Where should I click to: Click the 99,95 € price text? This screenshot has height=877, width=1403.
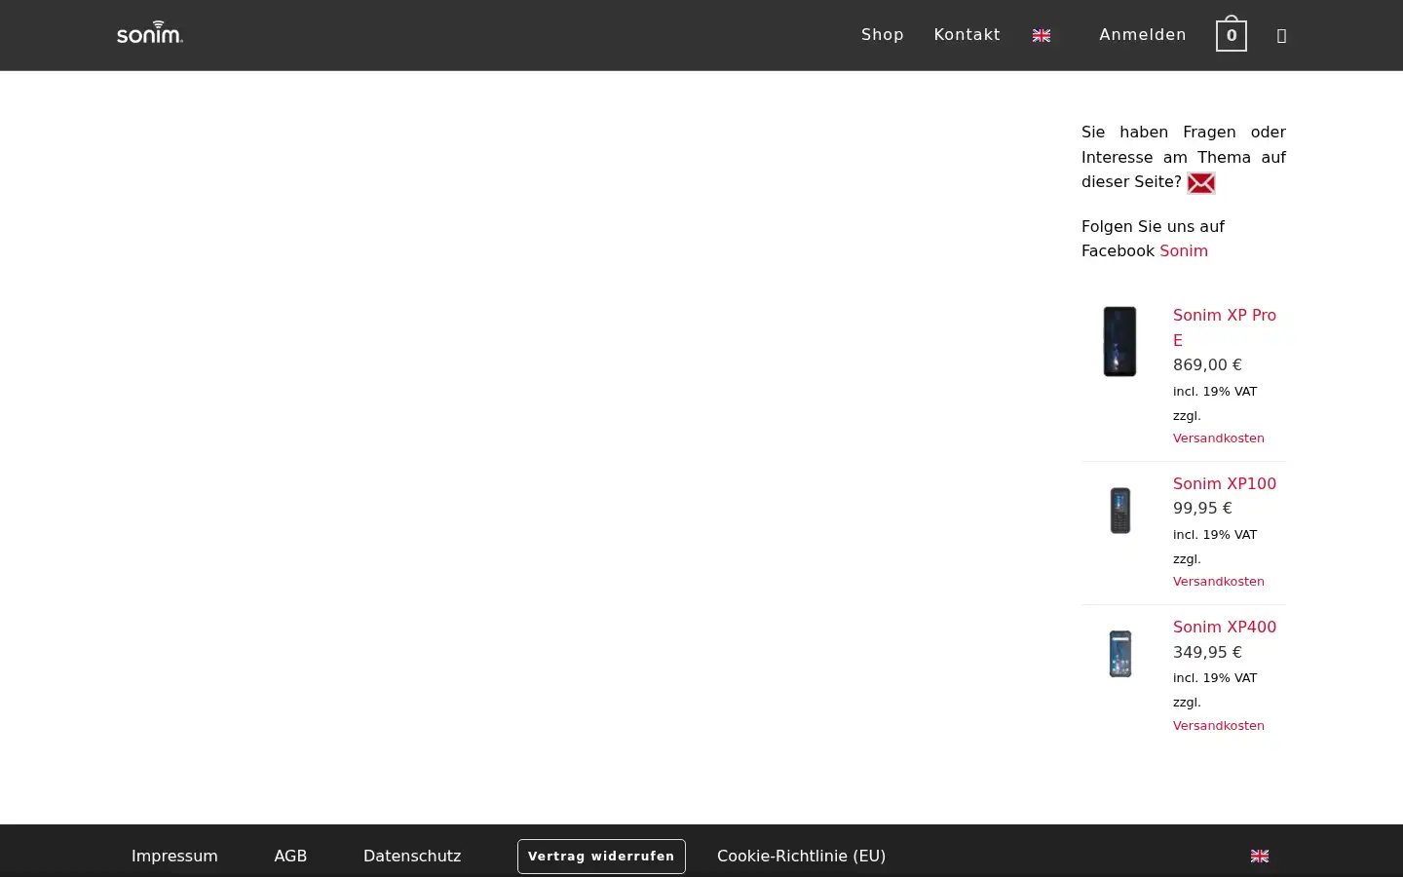(x=1202, y=509)
